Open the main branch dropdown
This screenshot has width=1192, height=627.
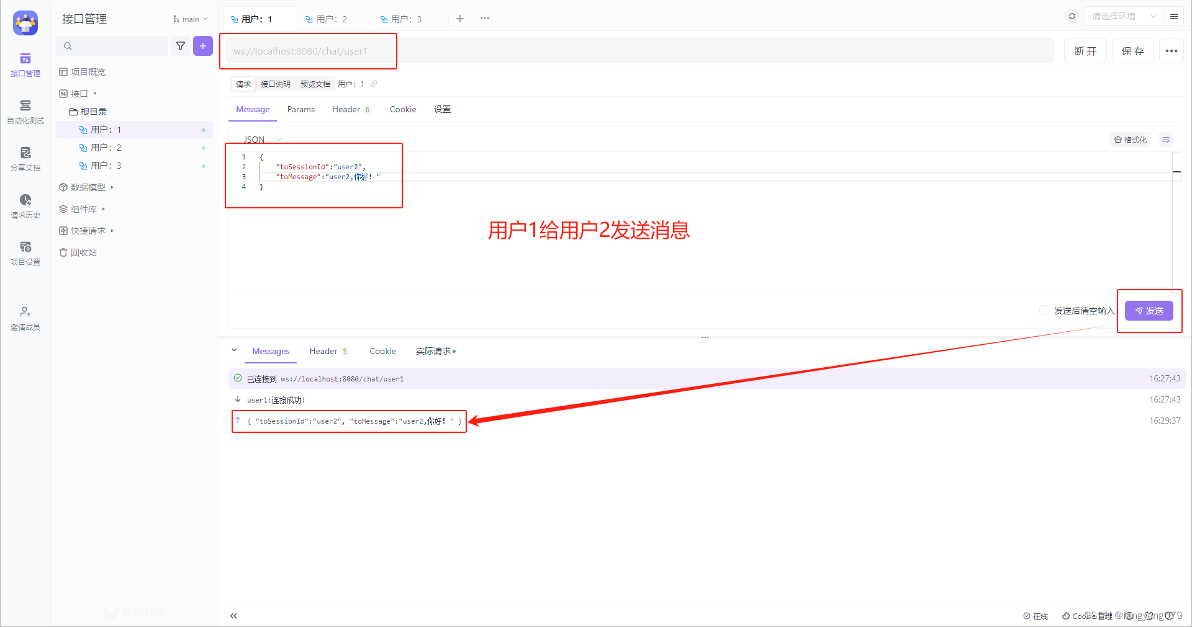tap(191, 19)
